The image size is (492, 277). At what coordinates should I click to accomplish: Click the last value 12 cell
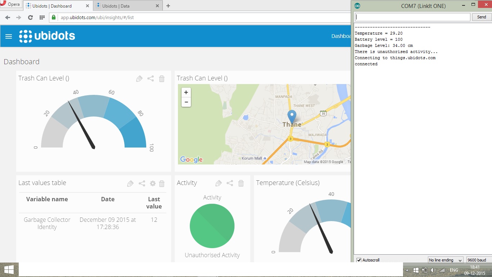154,220
